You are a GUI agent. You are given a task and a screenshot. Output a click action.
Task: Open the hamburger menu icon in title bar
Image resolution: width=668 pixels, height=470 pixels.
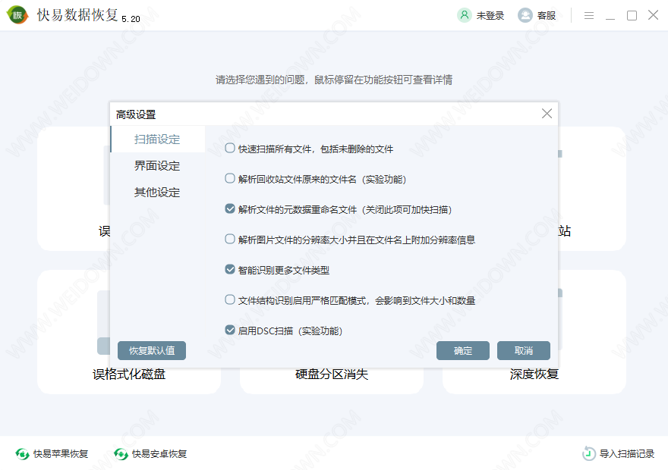[589, 16]
